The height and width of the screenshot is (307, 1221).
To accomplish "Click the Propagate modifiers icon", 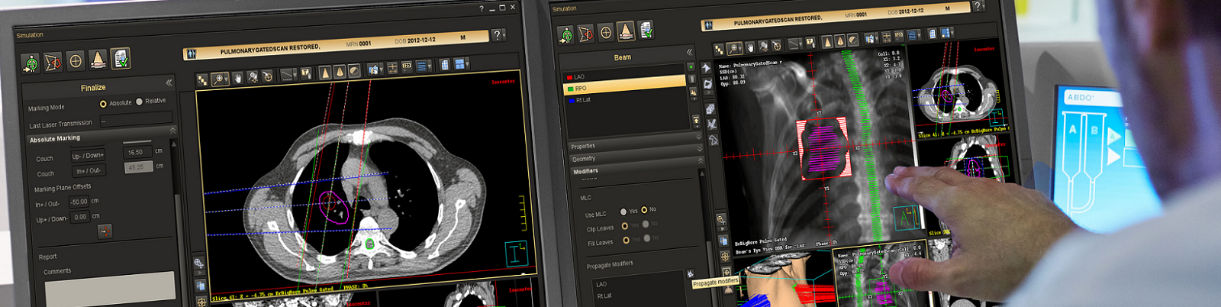I will coord(690,273).
